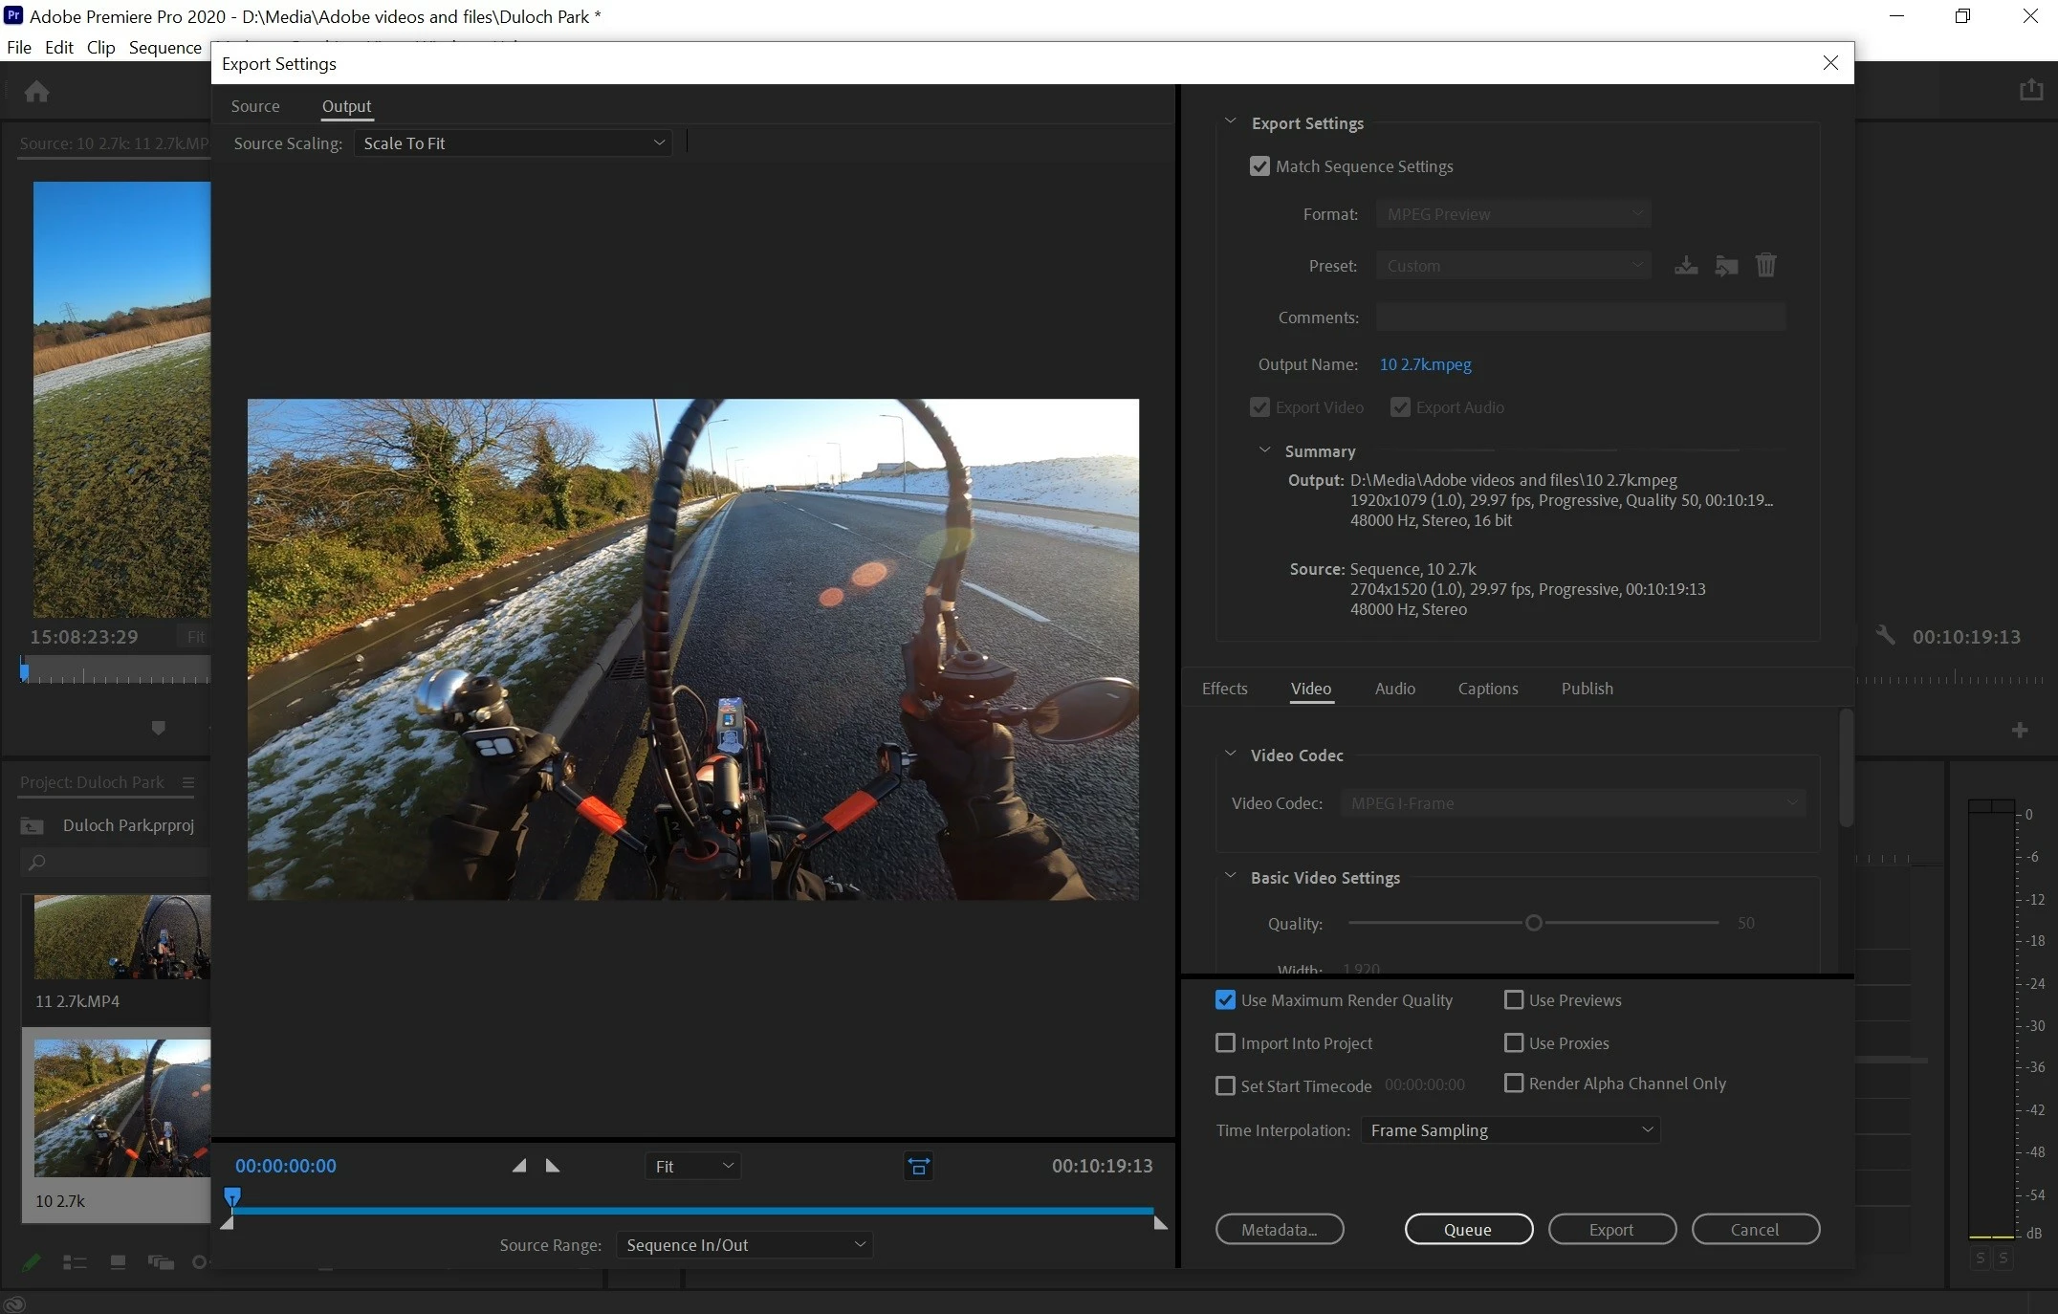The image size is (2058, 1314).
Task: Click the Import Presets icon
Action: click(x=1726, y=266)
